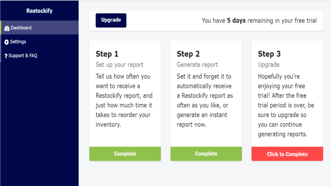Click the Step 1 description text
The width and height of the screenshot is (331, 186).
[x=124, y=100]
